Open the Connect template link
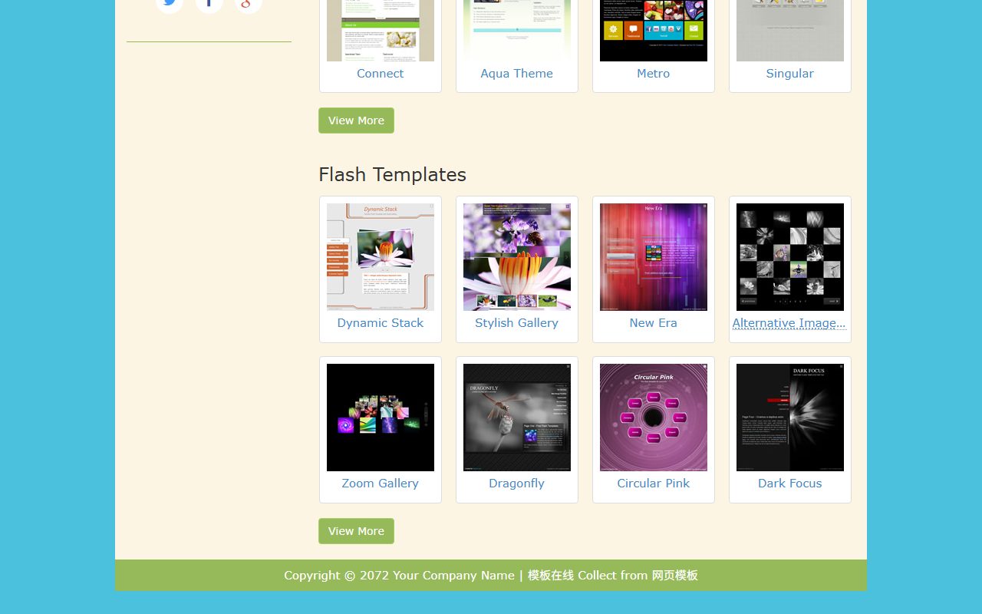This screenshot has height=614, width=982. pyautogui.click(x=380, y=74)
